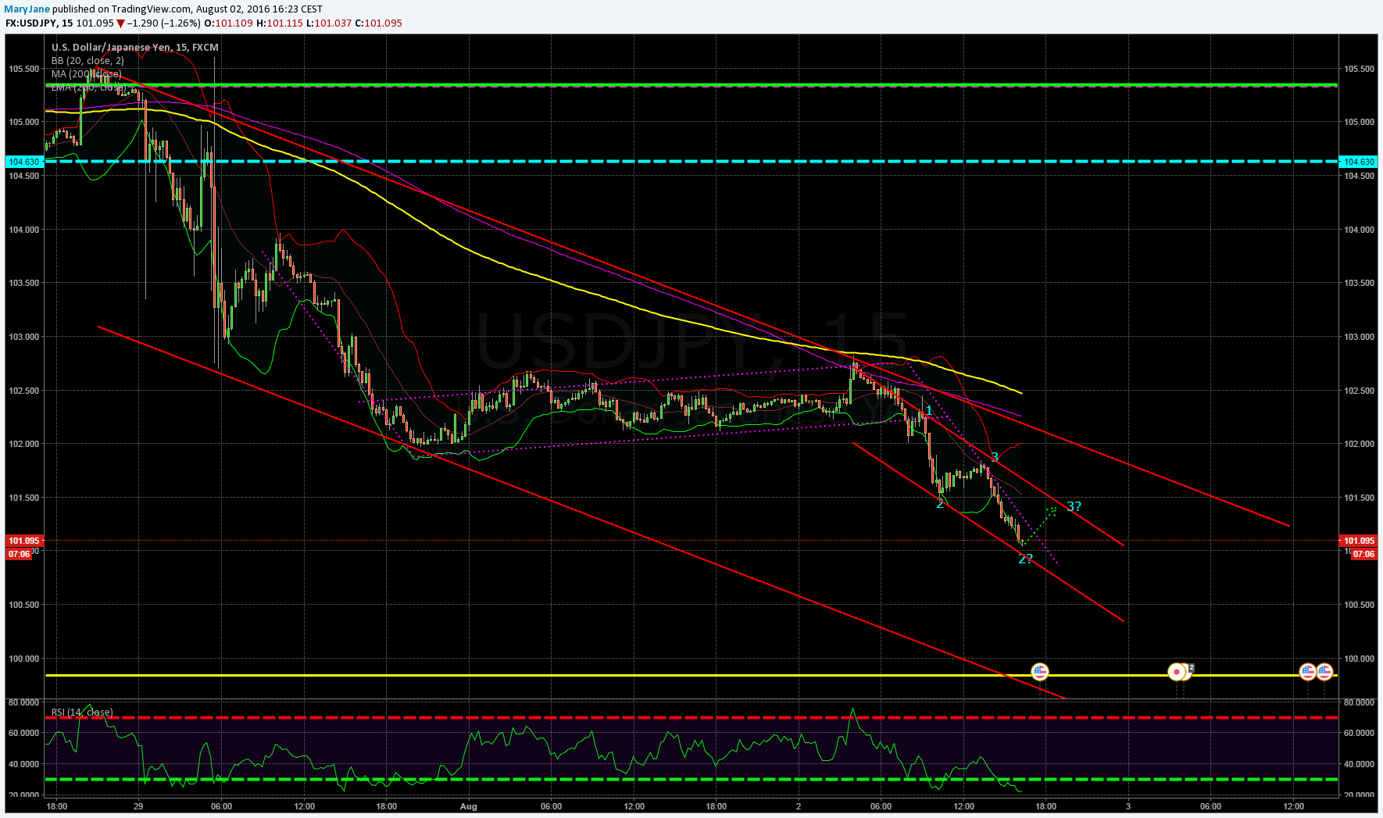Viewport: 1383px width, 818px height.
Task: Click the 80.0000 label on right RSI axis
Action: (1359, 702)
